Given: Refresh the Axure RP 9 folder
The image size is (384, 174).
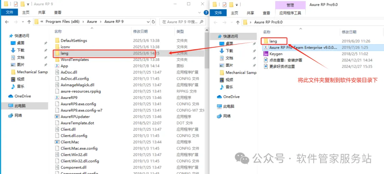Looking at the screenshot, I should coord(154,22).
